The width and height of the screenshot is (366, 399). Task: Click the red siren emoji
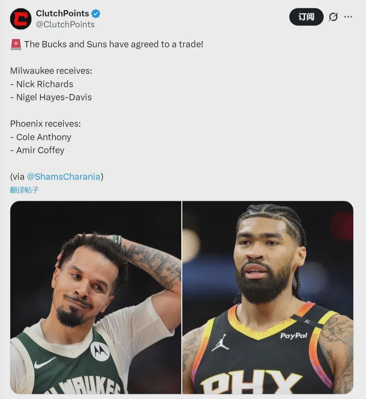coord(16,44)
